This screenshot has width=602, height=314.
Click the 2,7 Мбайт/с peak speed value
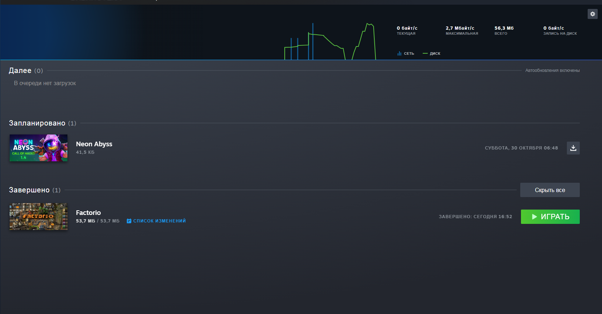pos(460,28)
